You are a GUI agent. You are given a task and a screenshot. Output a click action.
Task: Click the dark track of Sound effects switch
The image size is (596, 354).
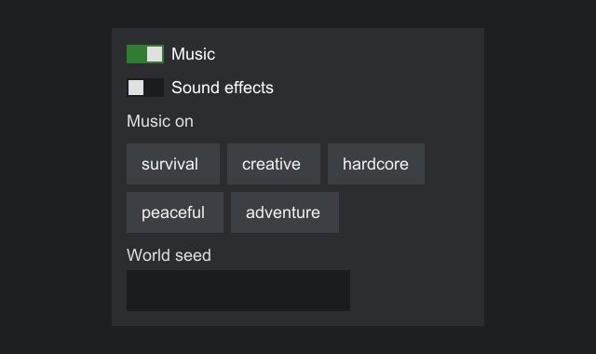coord(154,88)
